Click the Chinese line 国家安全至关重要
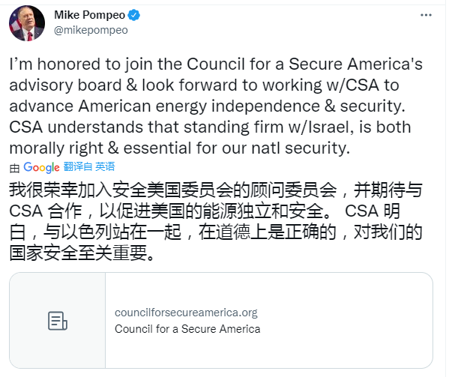 (x=82, y=253)
